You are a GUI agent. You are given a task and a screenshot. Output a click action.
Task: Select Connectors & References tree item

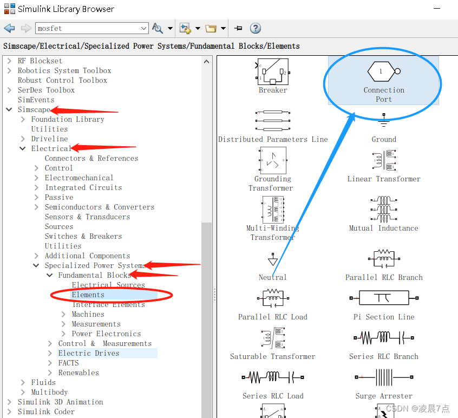(x=91, y=158)
